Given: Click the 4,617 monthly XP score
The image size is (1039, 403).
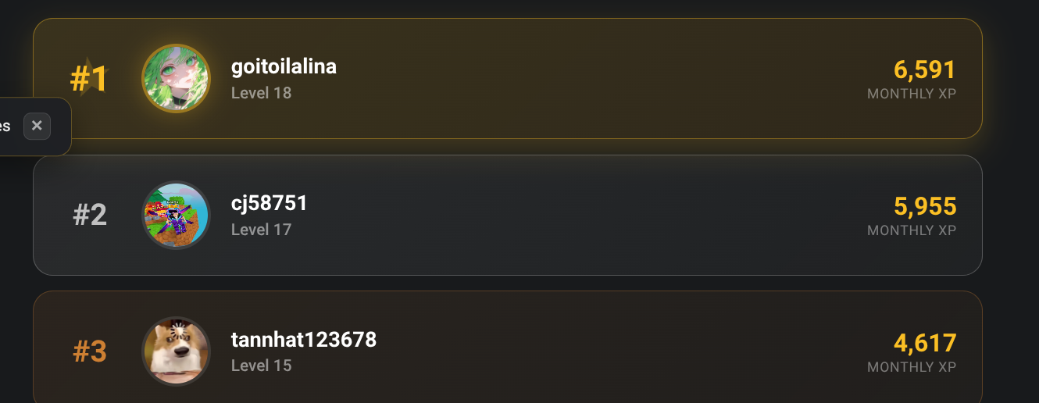Looking at the screenshot, I should 925,343.
